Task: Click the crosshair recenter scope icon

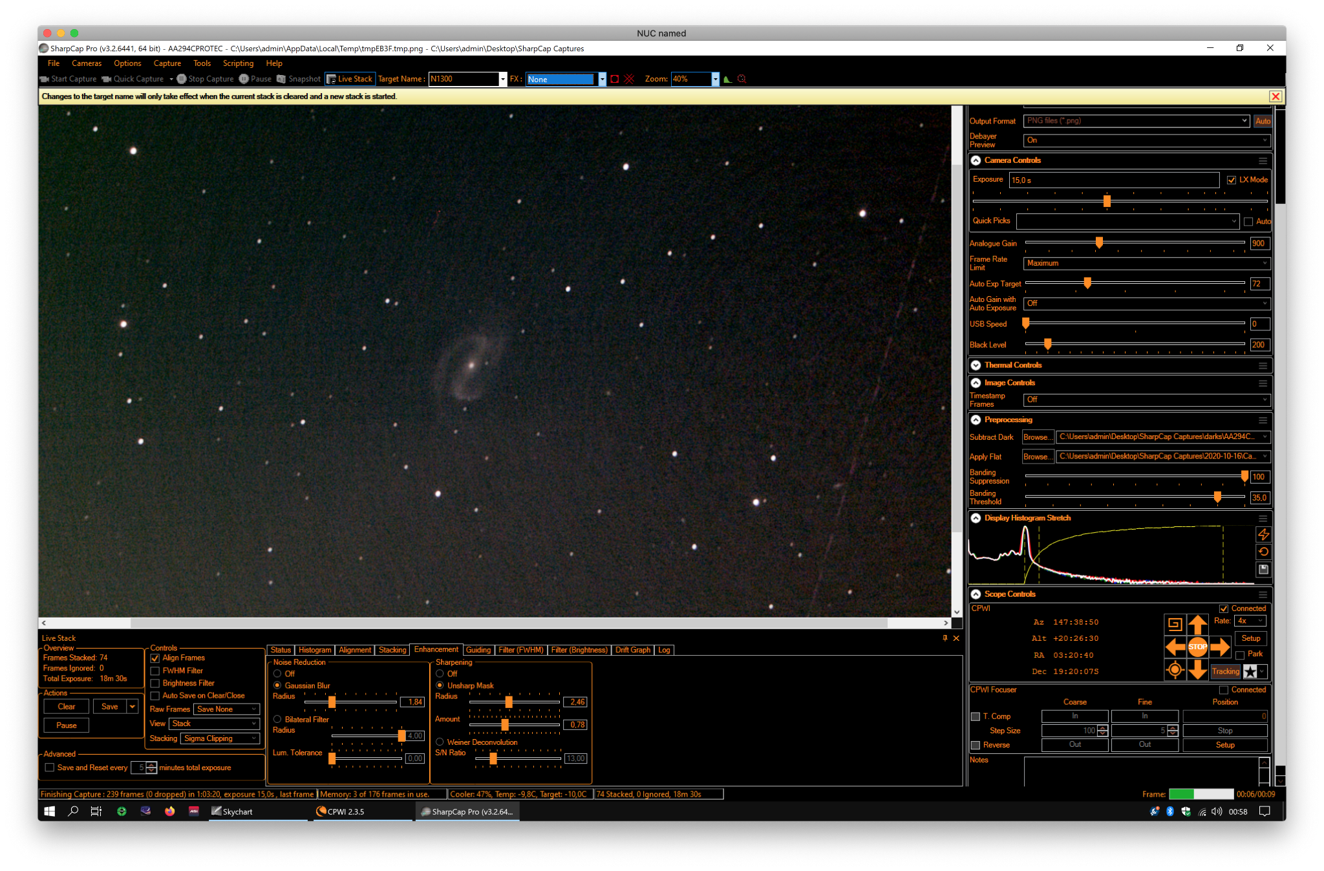Action: coord(1175,670)
